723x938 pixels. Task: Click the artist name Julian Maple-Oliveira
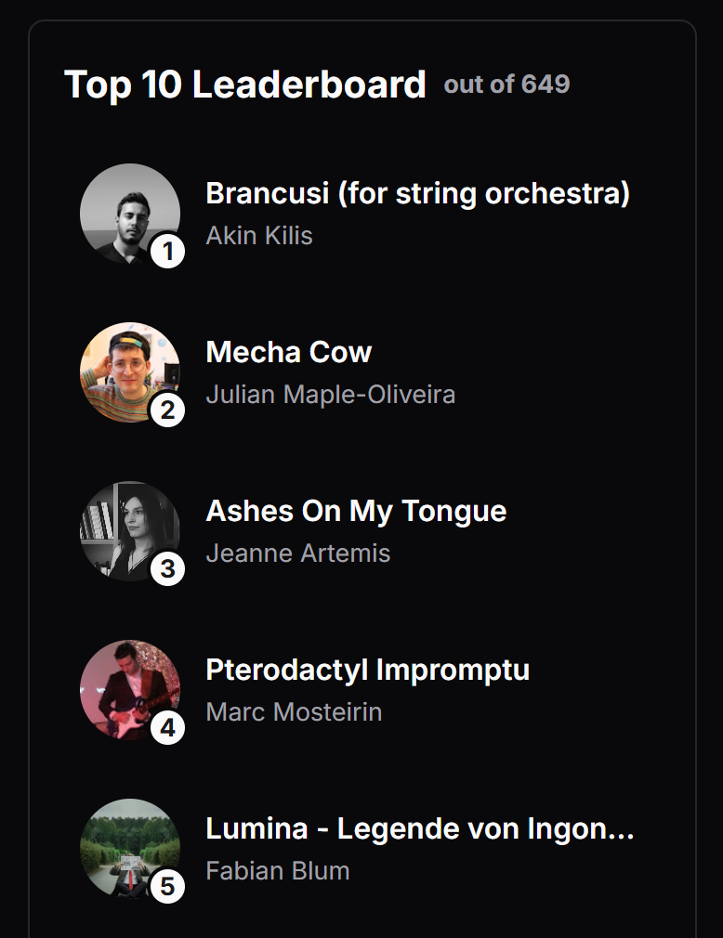(330, 395)
